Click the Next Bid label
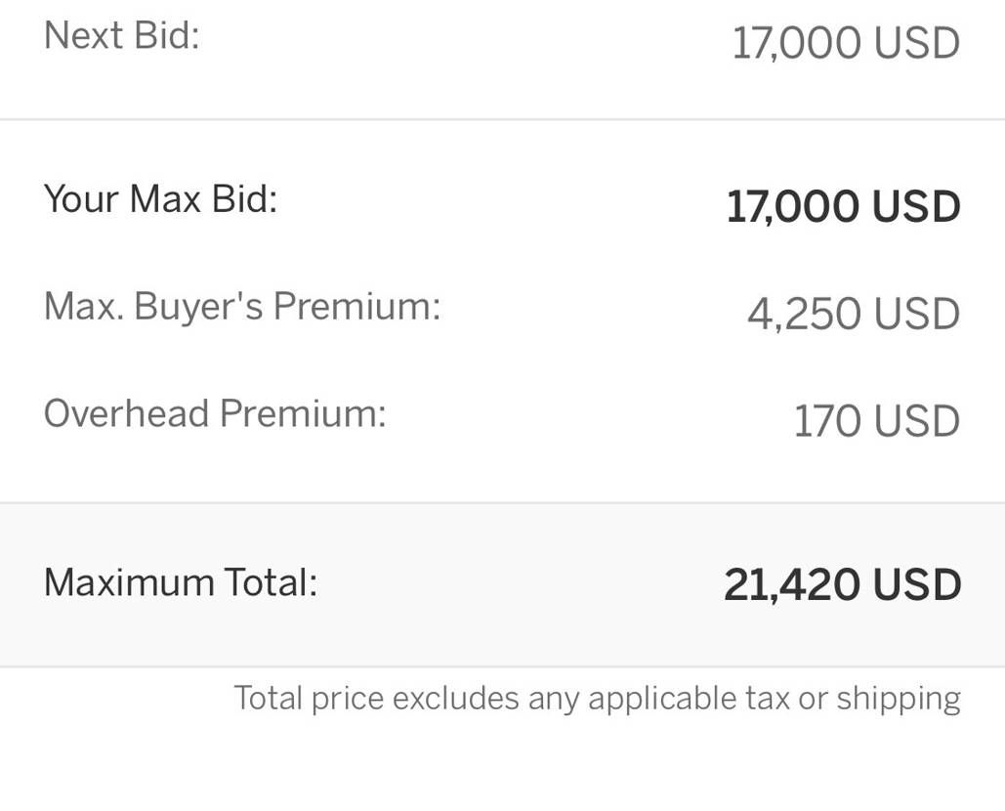 point(121,36)
